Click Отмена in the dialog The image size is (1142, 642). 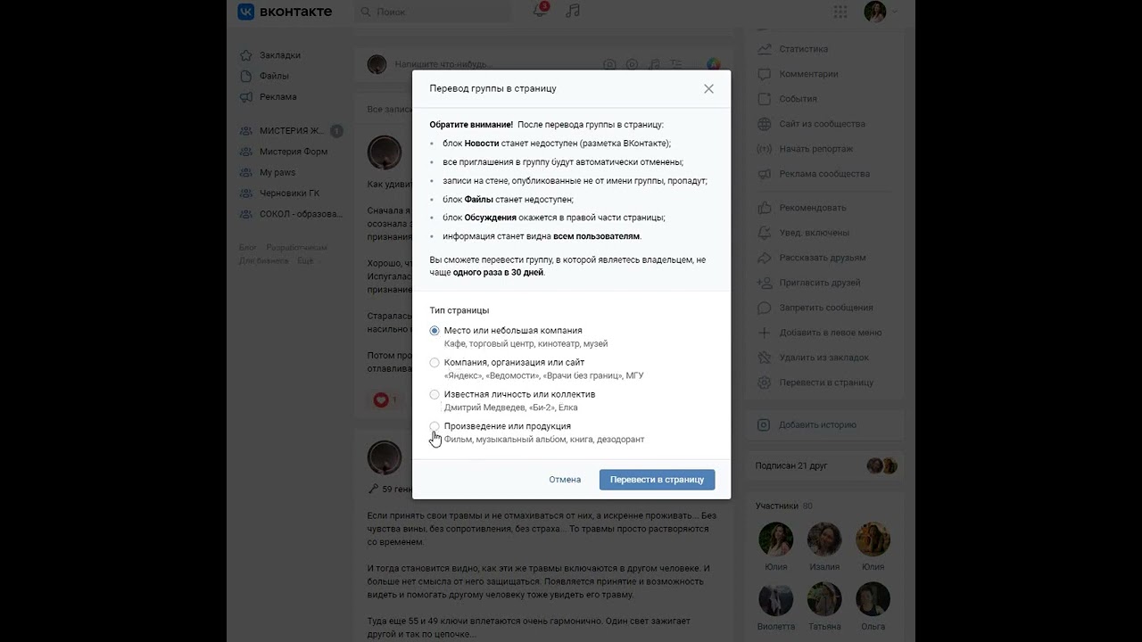(565, 480)
